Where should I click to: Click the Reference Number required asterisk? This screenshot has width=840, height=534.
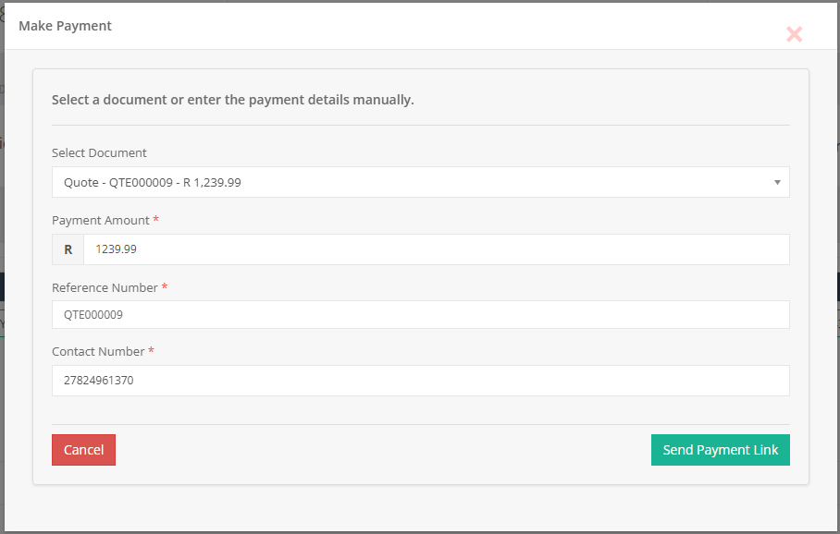click(165, 287)
